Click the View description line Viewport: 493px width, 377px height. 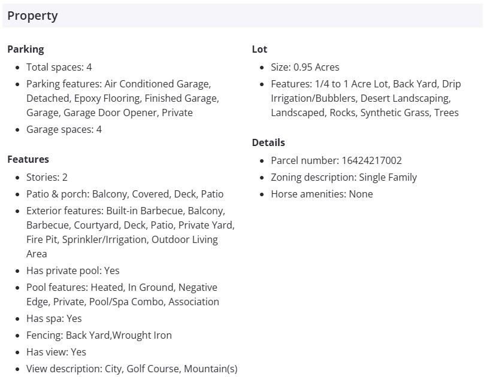click(132, 369)
